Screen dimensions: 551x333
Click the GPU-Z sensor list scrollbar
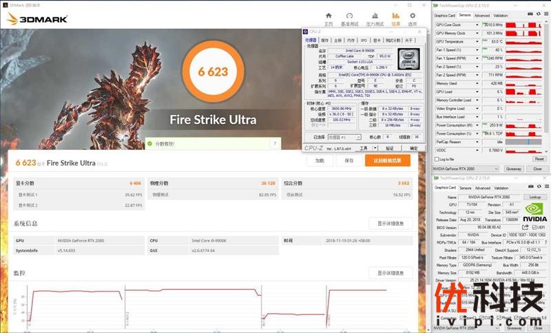tap(547, 83)
